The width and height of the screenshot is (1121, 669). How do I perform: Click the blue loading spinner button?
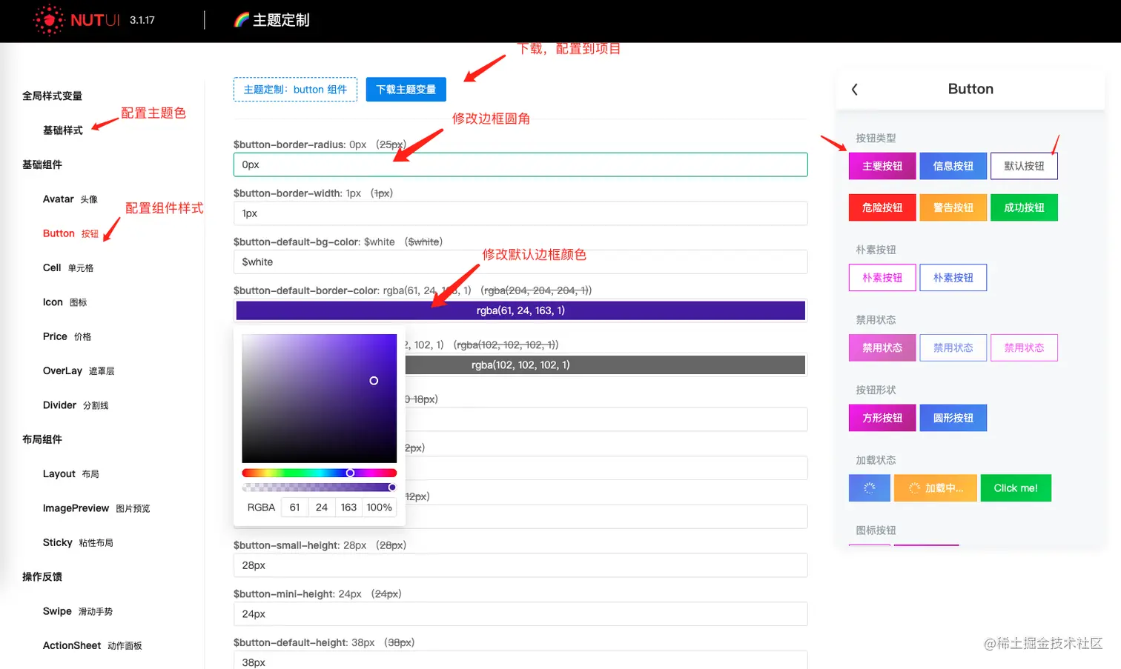tap(869, 487)
